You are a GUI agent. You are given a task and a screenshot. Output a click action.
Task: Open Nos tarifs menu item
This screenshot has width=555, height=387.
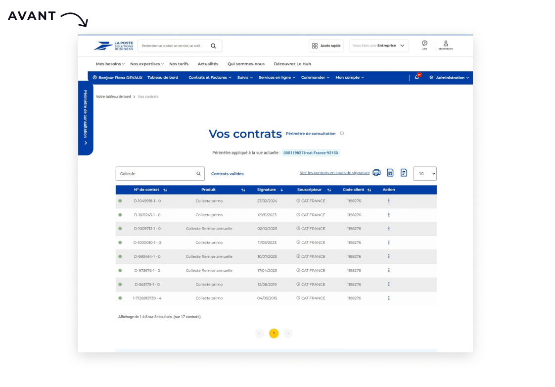tap(179, 64)
